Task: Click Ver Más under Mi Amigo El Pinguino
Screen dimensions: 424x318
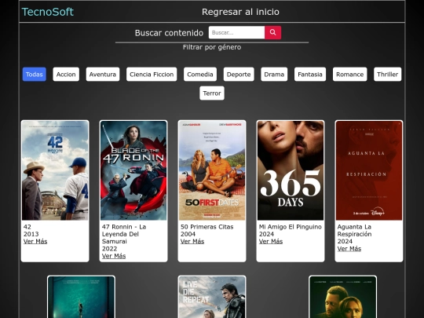Action: coord(271,242)
